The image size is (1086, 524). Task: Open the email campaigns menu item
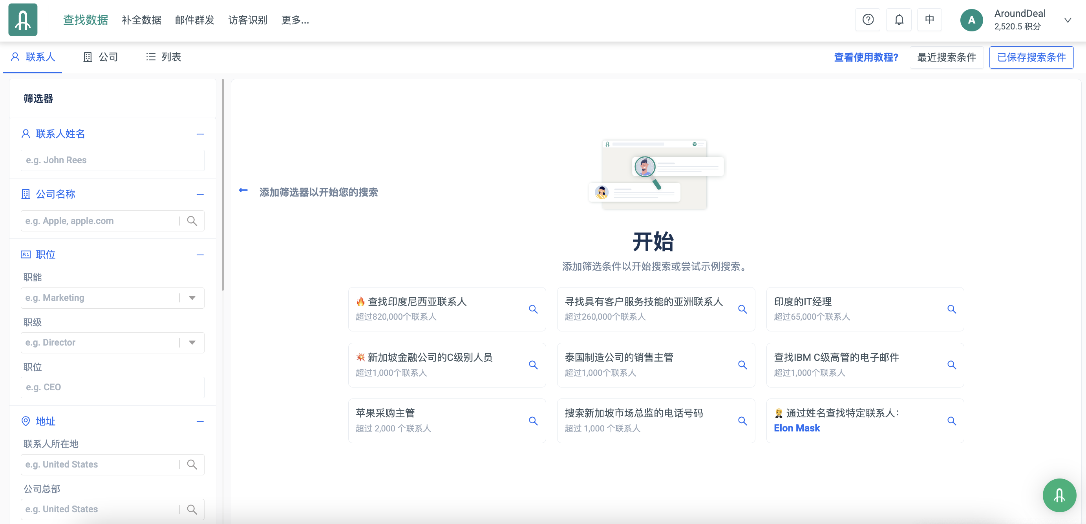(194, 20)
